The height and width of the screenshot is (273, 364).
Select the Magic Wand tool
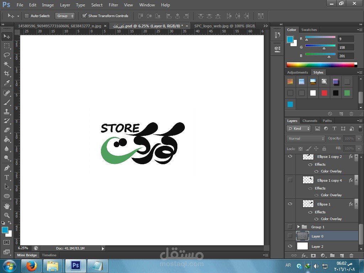pos(7,64)
